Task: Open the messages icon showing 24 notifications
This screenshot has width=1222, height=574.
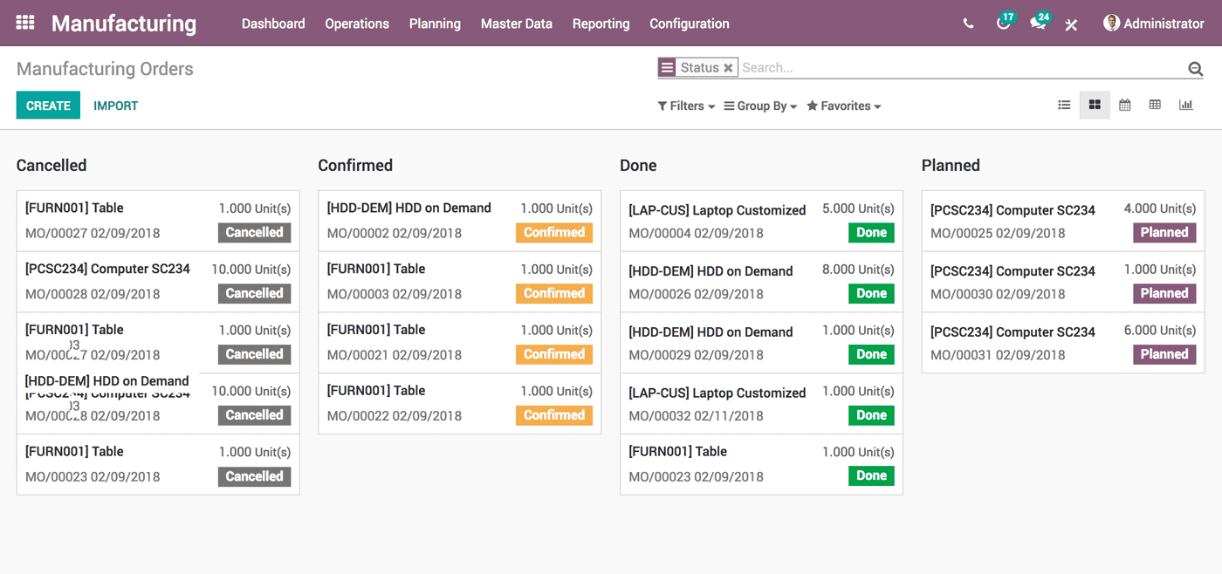Action: 1037,24
